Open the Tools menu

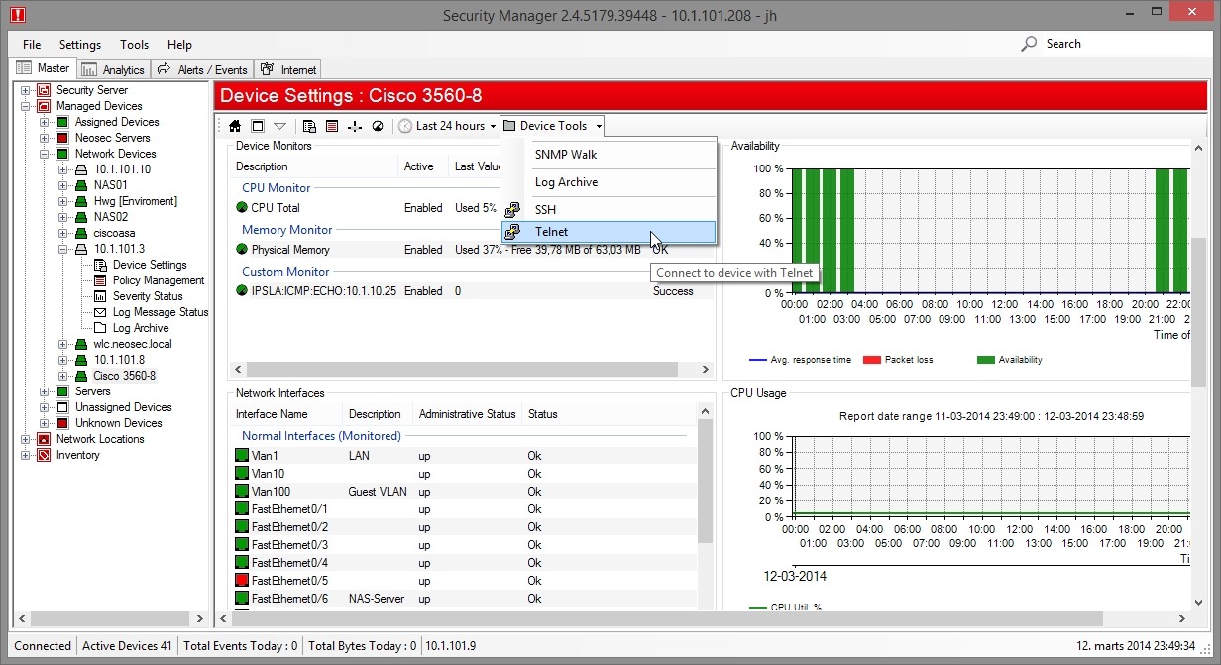pos(134,45)
